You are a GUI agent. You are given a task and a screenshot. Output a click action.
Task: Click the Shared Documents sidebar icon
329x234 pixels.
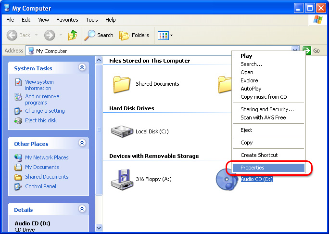[18, 177]
